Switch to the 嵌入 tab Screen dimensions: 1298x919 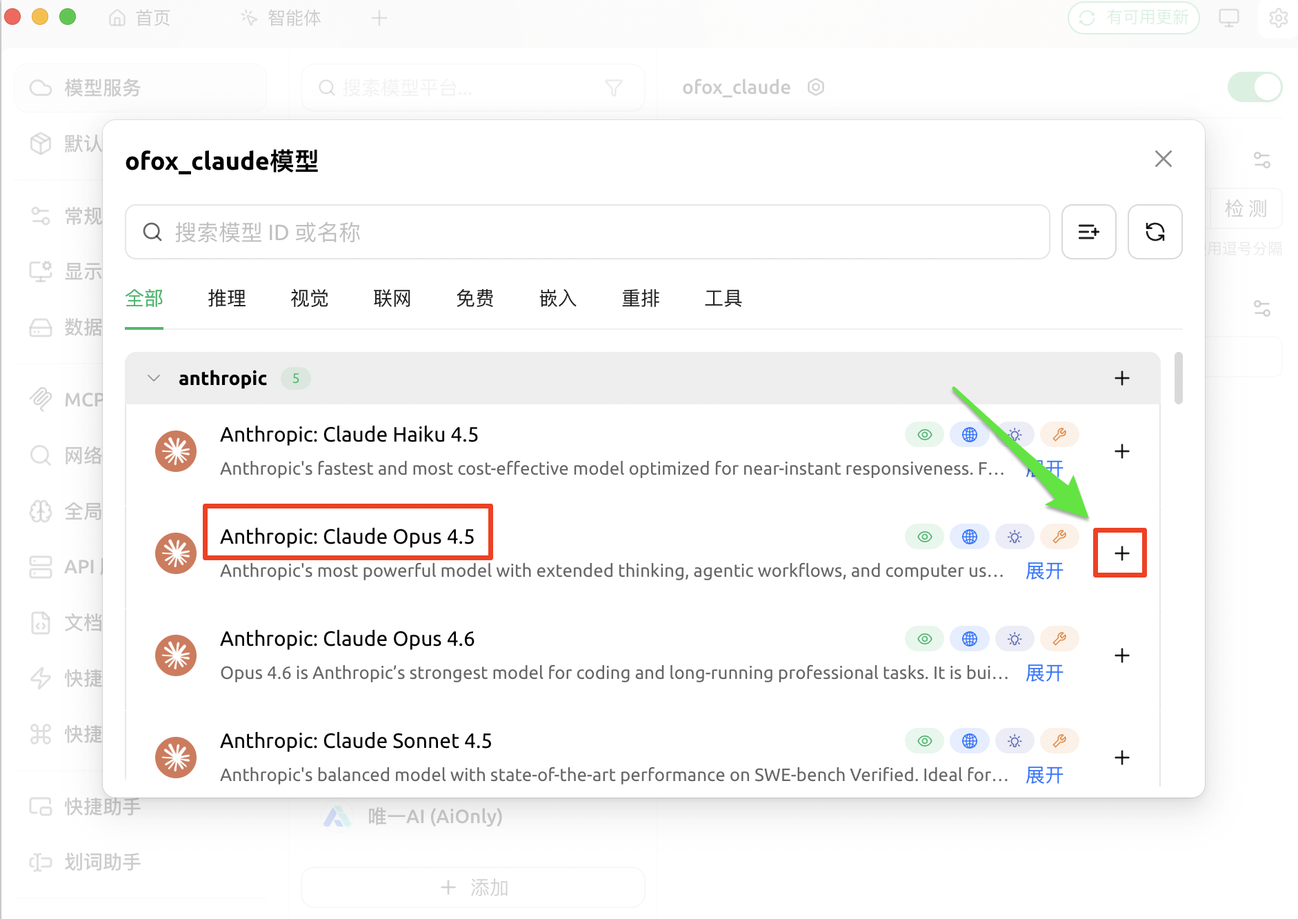coord(558,298)
